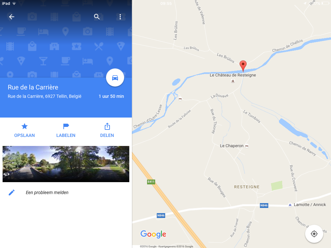Image resolution: width=331 pixels, height=248 pixels.
Task: Tap the hotel marker near Route de la Falloise
Action: 180,99
